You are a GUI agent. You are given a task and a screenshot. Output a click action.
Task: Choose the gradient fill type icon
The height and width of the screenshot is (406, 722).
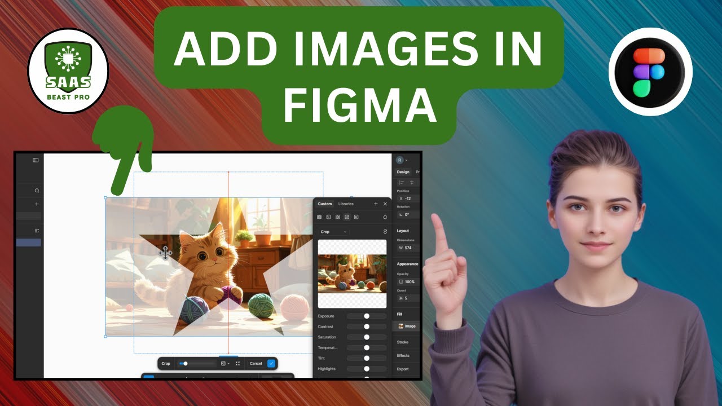click(328, 217)
